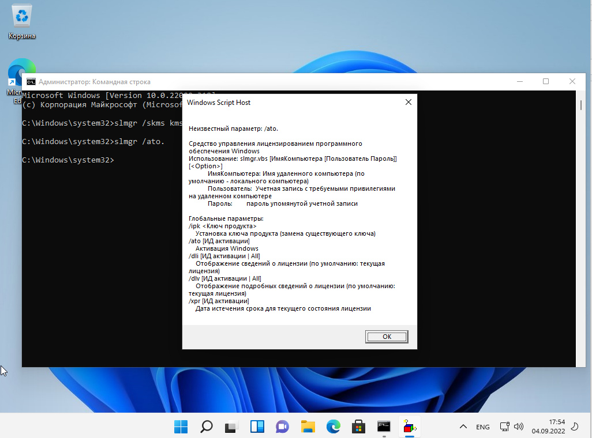Maximize the Command Prompt window

(x=546, y=81)
